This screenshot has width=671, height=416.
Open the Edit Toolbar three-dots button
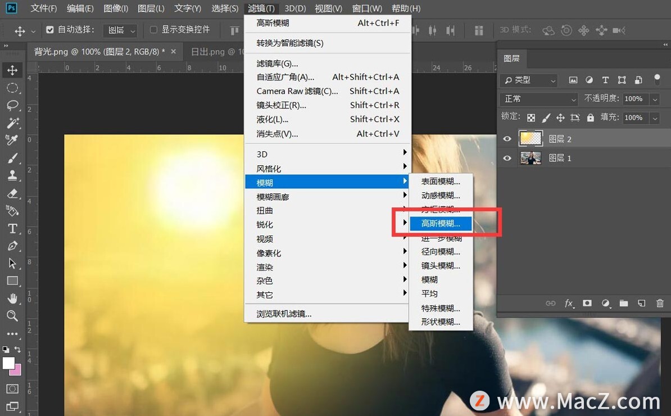[12, 333]
